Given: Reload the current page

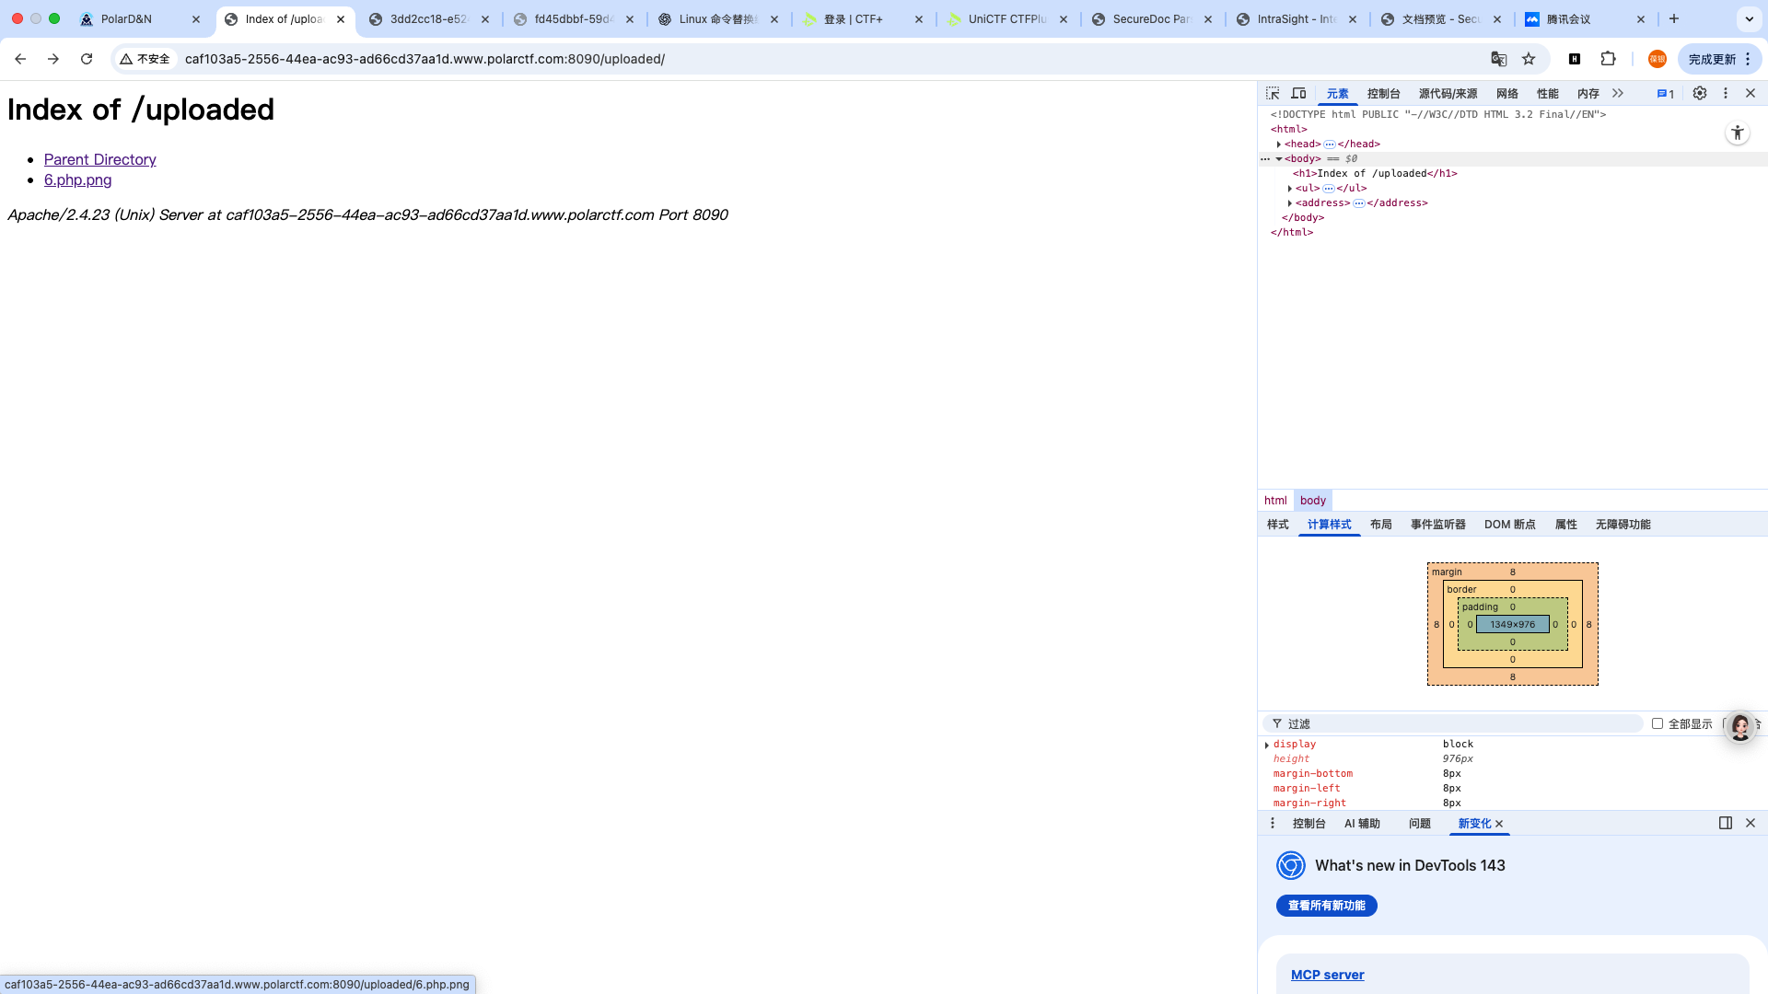Looking at the screenshot, I should click(87, 59).
